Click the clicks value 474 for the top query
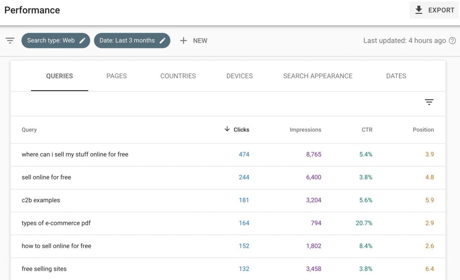 coord(244,154)
